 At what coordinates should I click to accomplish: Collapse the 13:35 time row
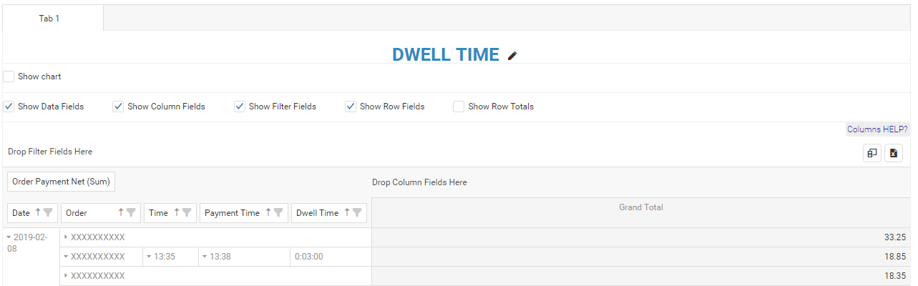(x=147, y=256)
